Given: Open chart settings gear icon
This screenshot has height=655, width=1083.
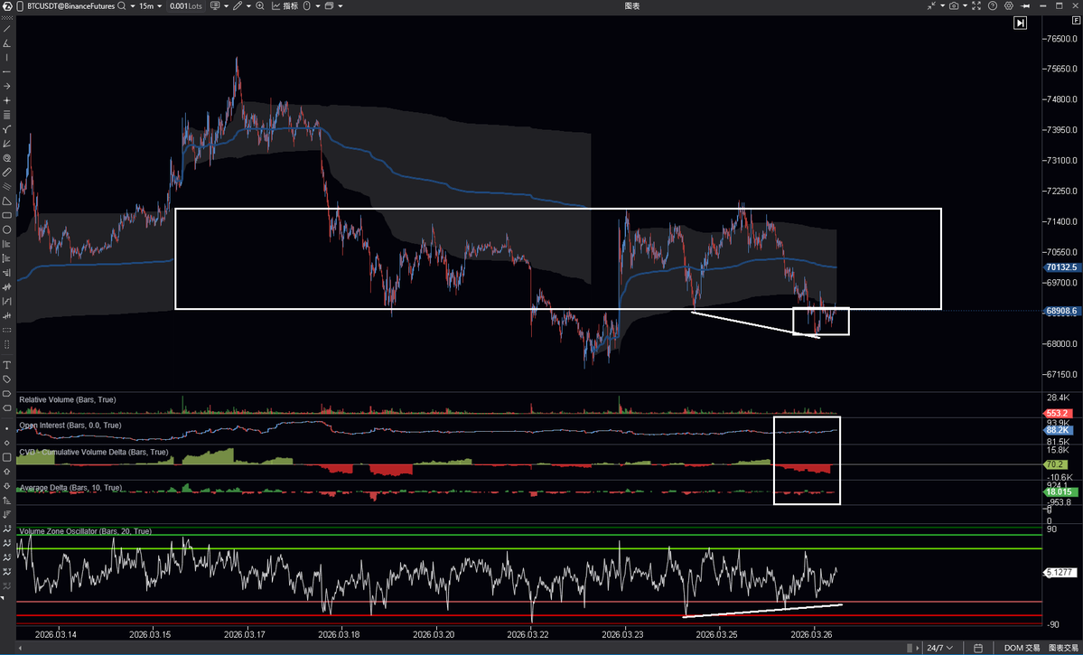Looking at the screenshot, I should (1009, 6).
